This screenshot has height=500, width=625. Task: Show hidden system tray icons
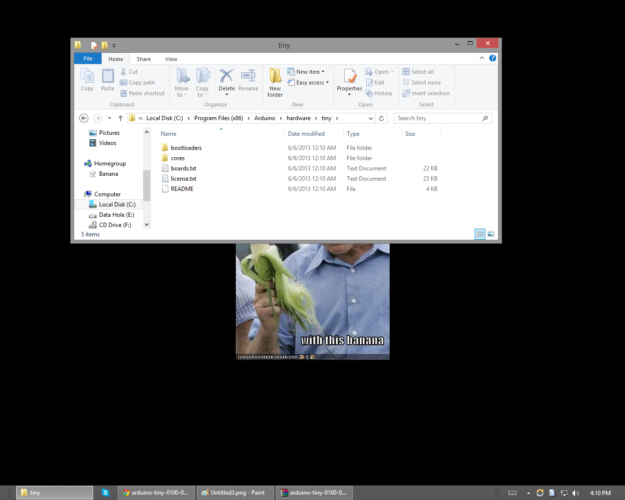(528, 493)
